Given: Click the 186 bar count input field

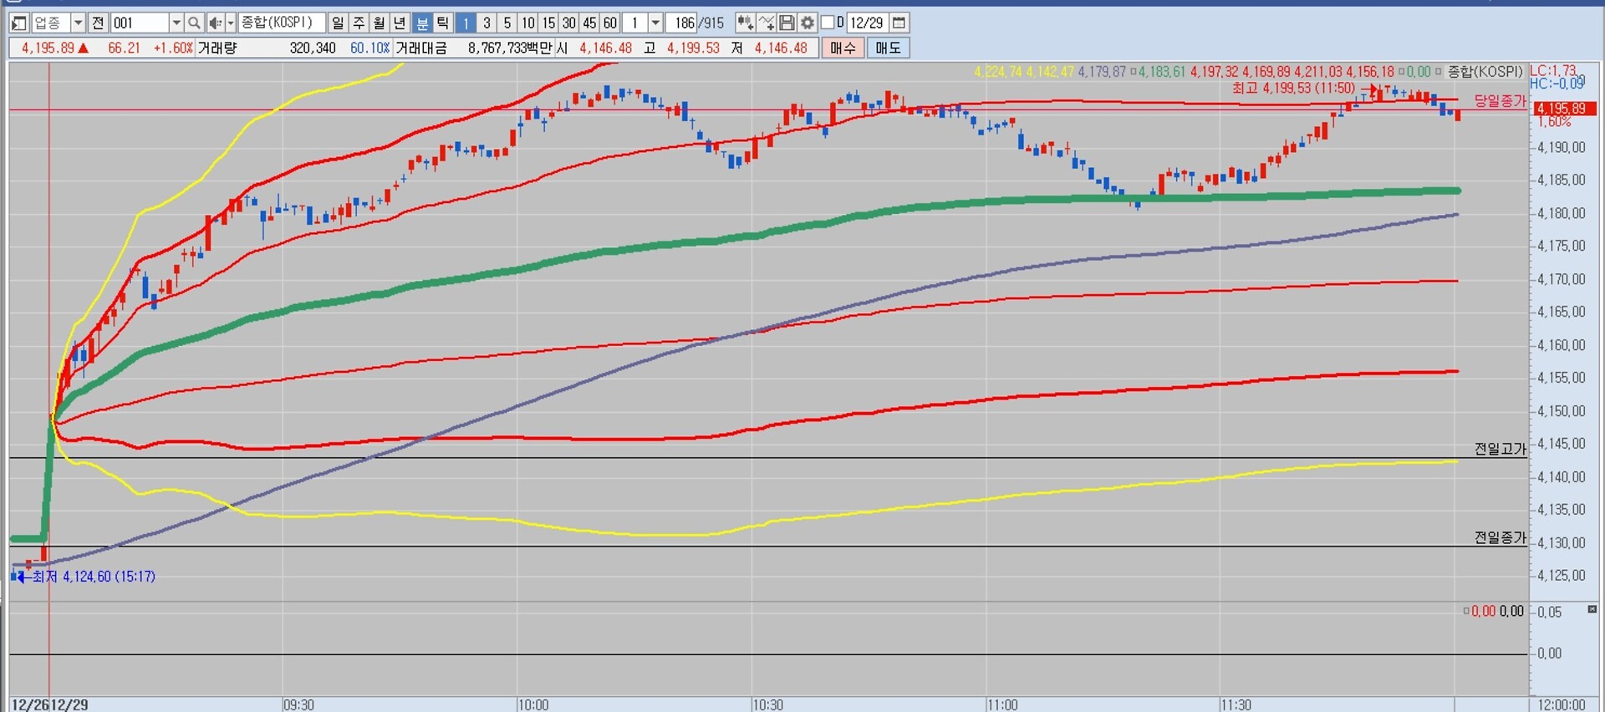Looking at the screenshot, I should pos(685,23).
